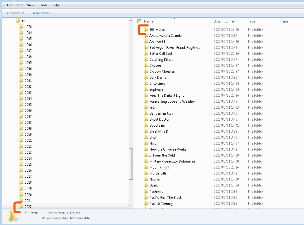The height and width of the screenshot is (225, 304).
Task: Click the Halo folder icon
Action: click(x=146, y=143)
